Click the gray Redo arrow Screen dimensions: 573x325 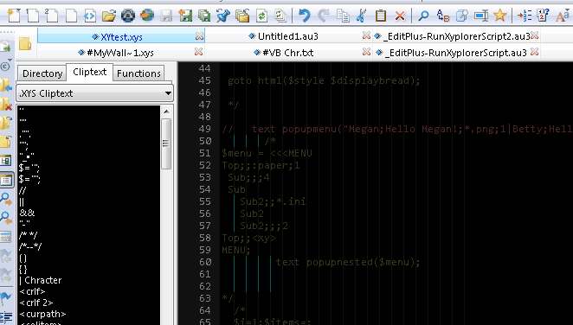pyautogui.click(x=323, y=16)
